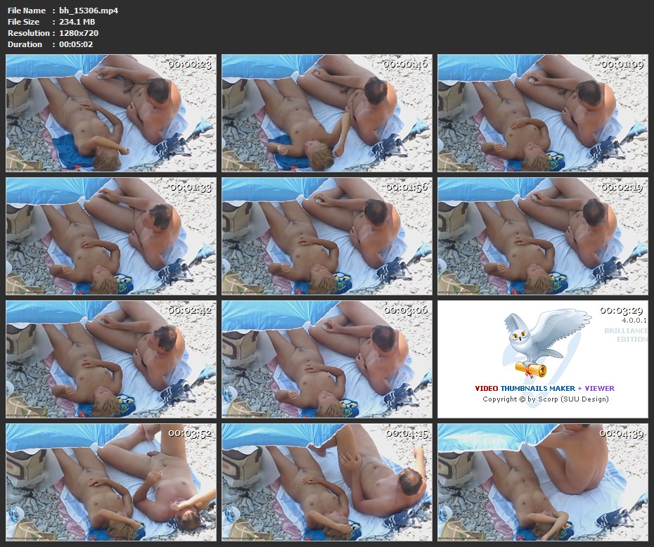Open the frame marked 00:00:46
Screen dimensions: 654x547
[x=327, y=113]
